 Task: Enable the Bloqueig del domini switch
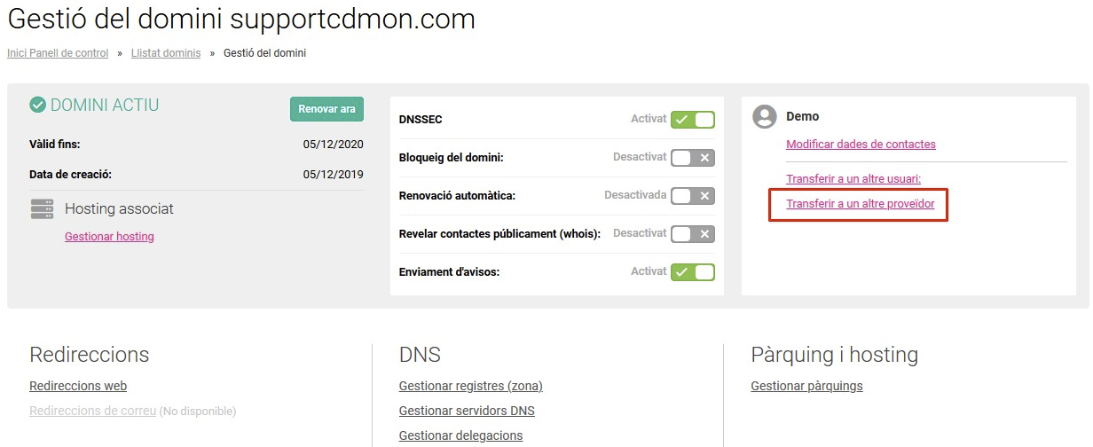[693, 158]
